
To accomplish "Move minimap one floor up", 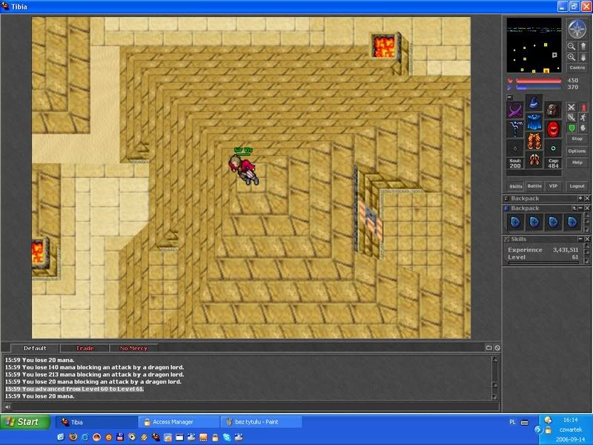I will pyautogui.click(x=583, y=47).
